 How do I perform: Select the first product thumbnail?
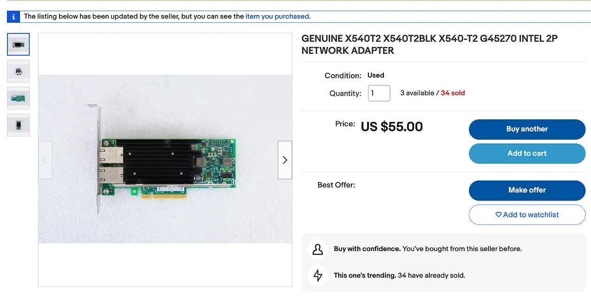(19, 45)
